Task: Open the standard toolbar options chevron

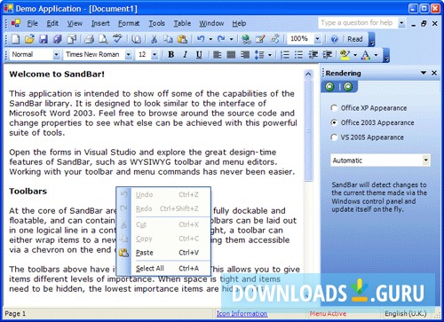Action: (372, 39)
